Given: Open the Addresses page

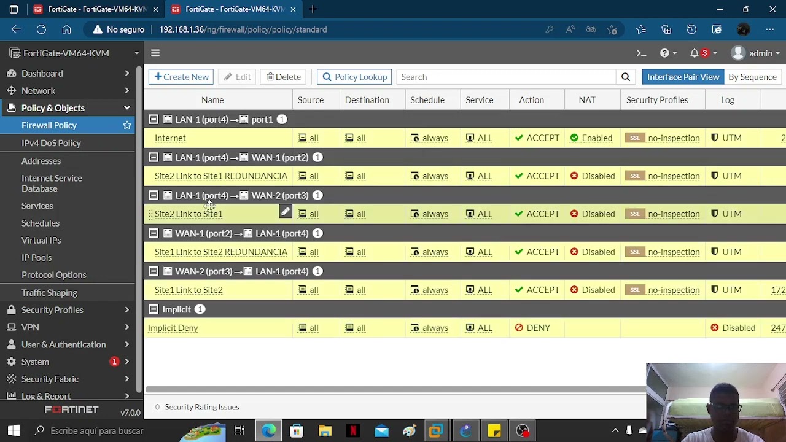Looking at the screenshot, I should [41, 161].
